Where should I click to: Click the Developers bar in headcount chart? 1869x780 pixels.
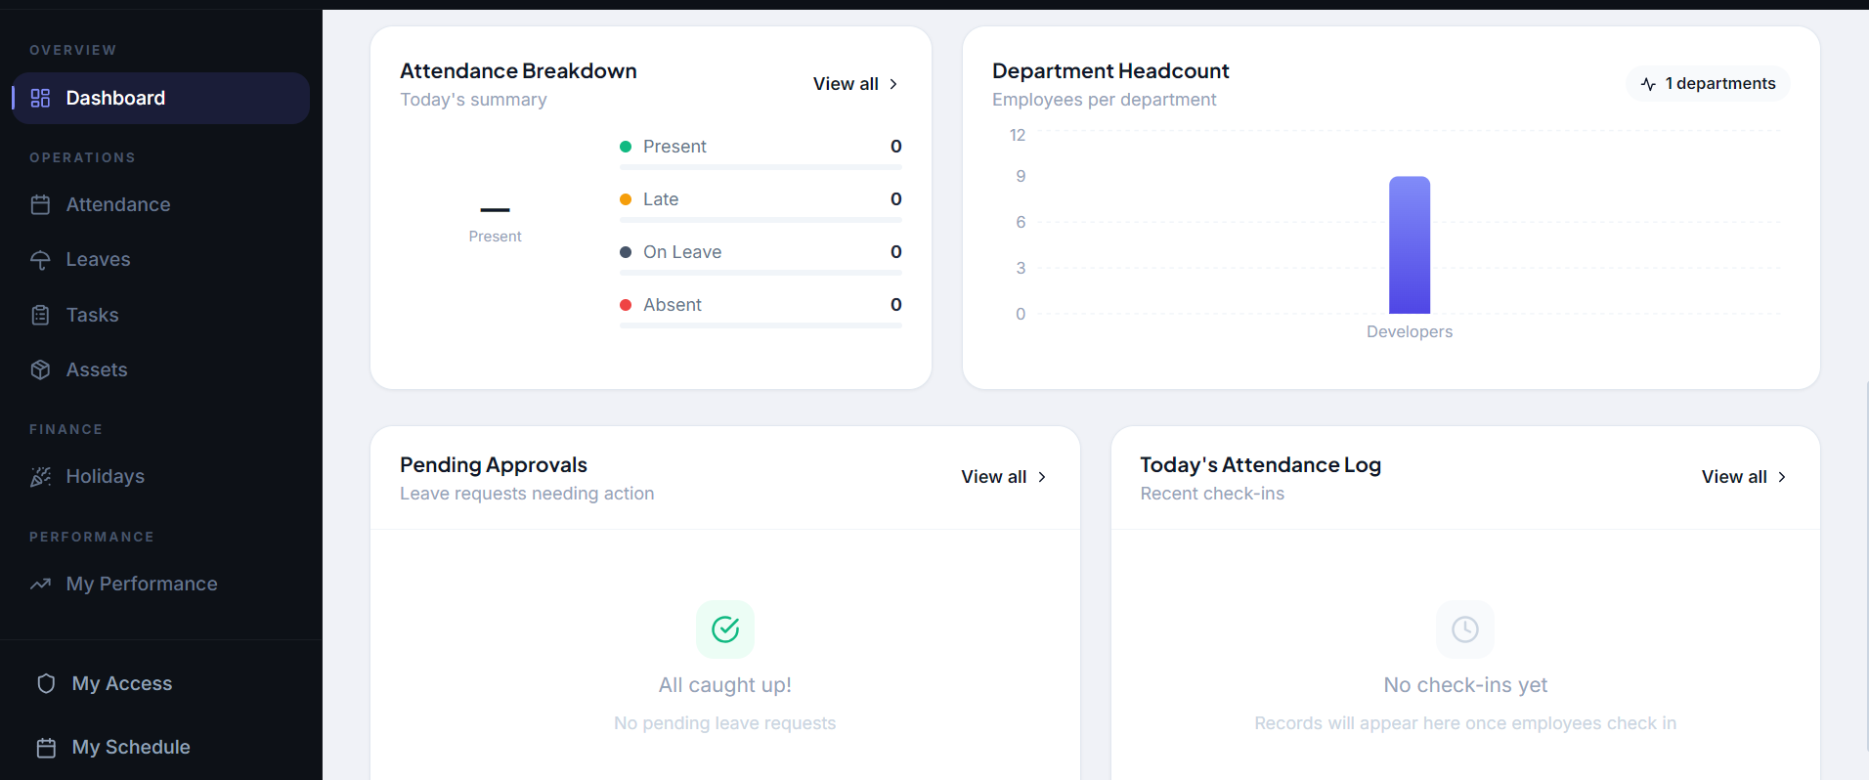[1410, 245]
